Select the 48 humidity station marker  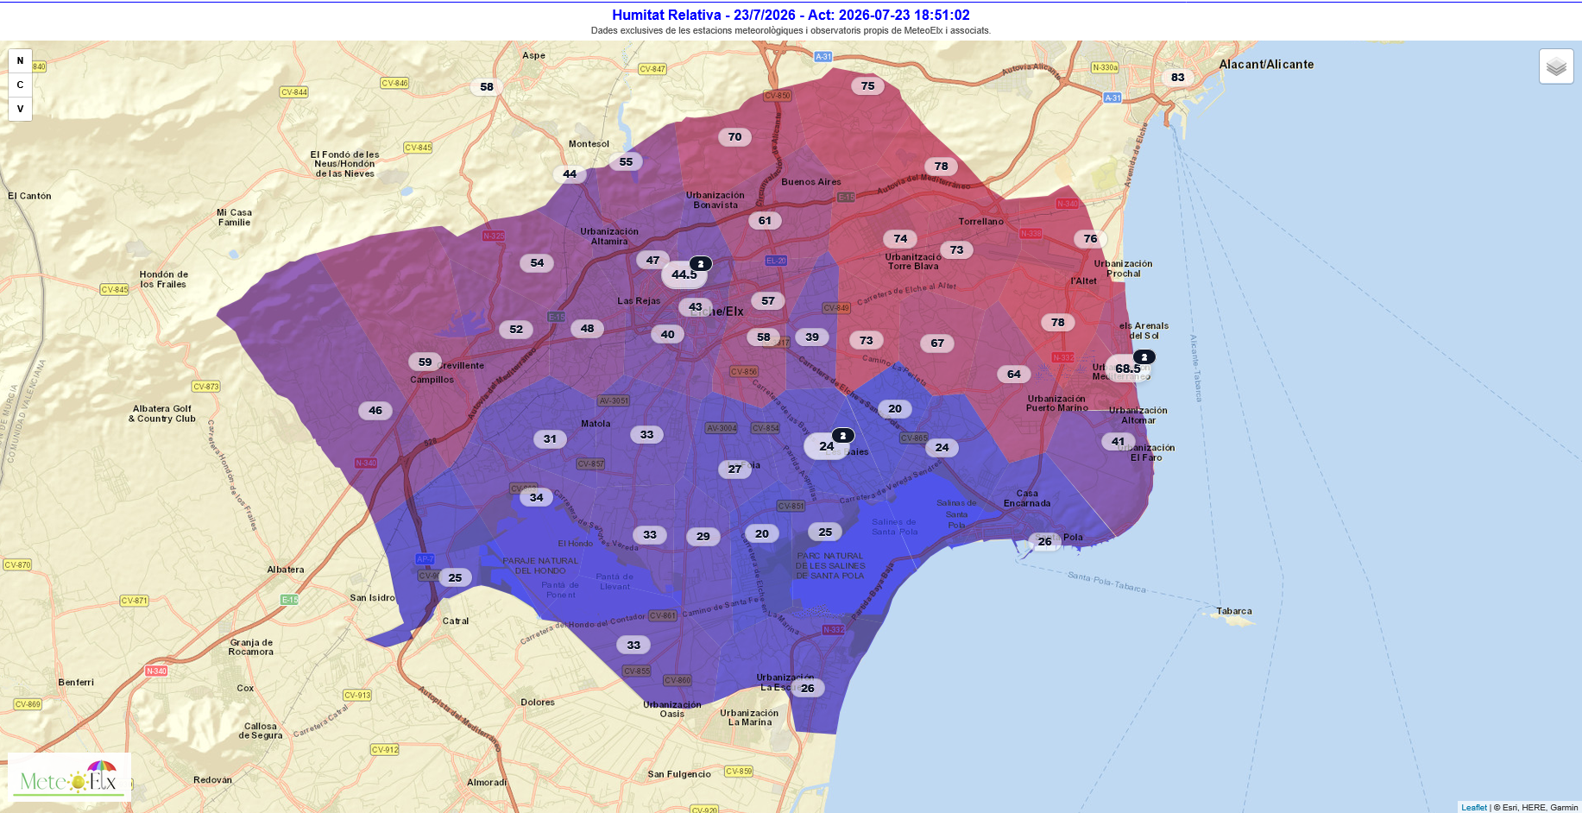pos(588,328)
